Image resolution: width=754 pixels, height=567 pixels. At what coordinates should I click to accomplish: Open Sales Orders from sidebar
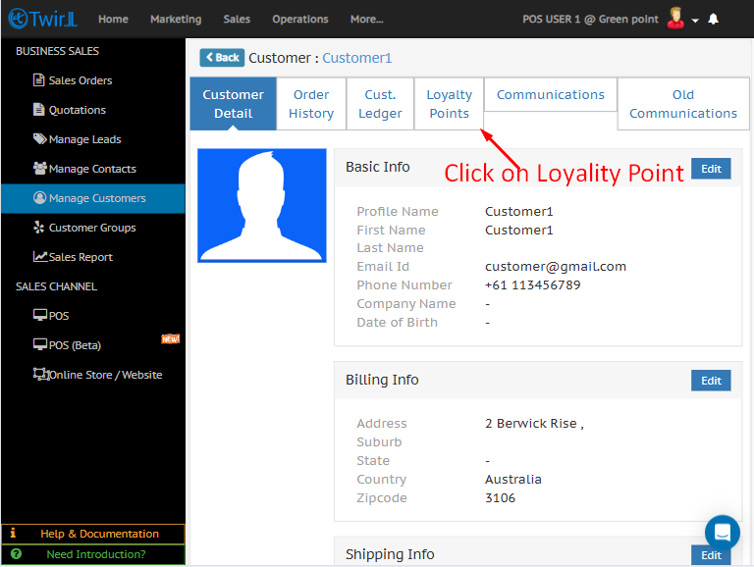(x=80, y=80)
